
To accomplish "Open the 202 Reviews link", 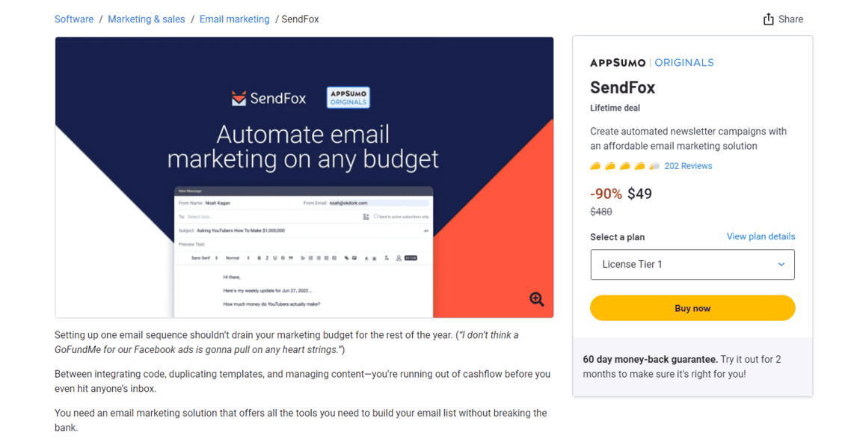I will tap(687, 165).
